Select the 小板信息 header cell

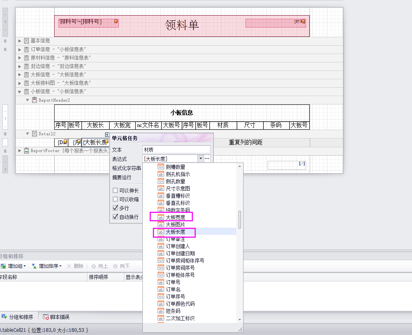click(182, 113)
